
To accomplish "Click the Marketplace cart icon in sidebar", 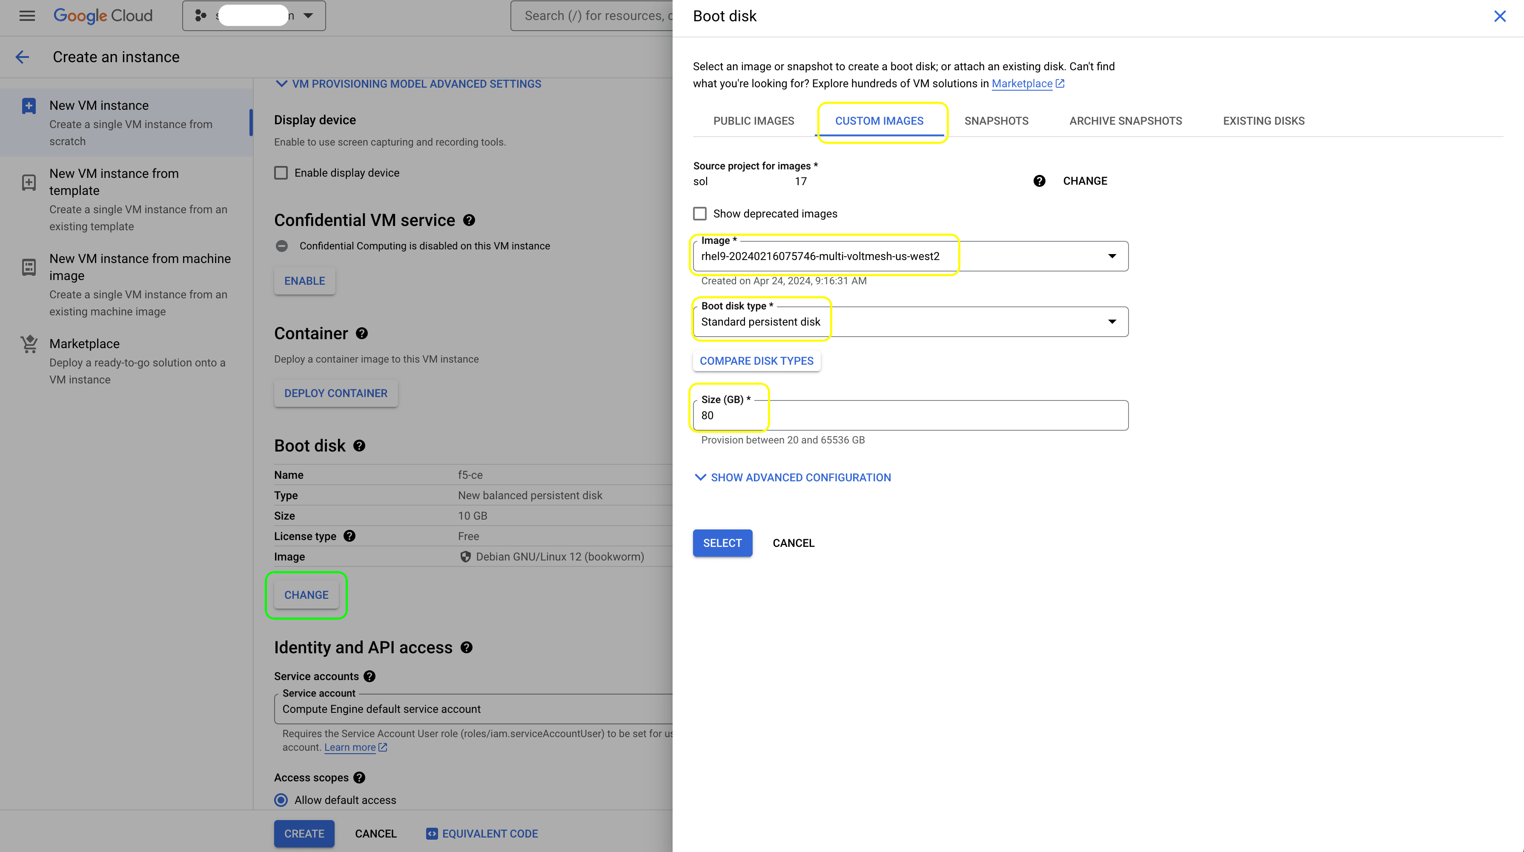I will [x=29, y=344].
